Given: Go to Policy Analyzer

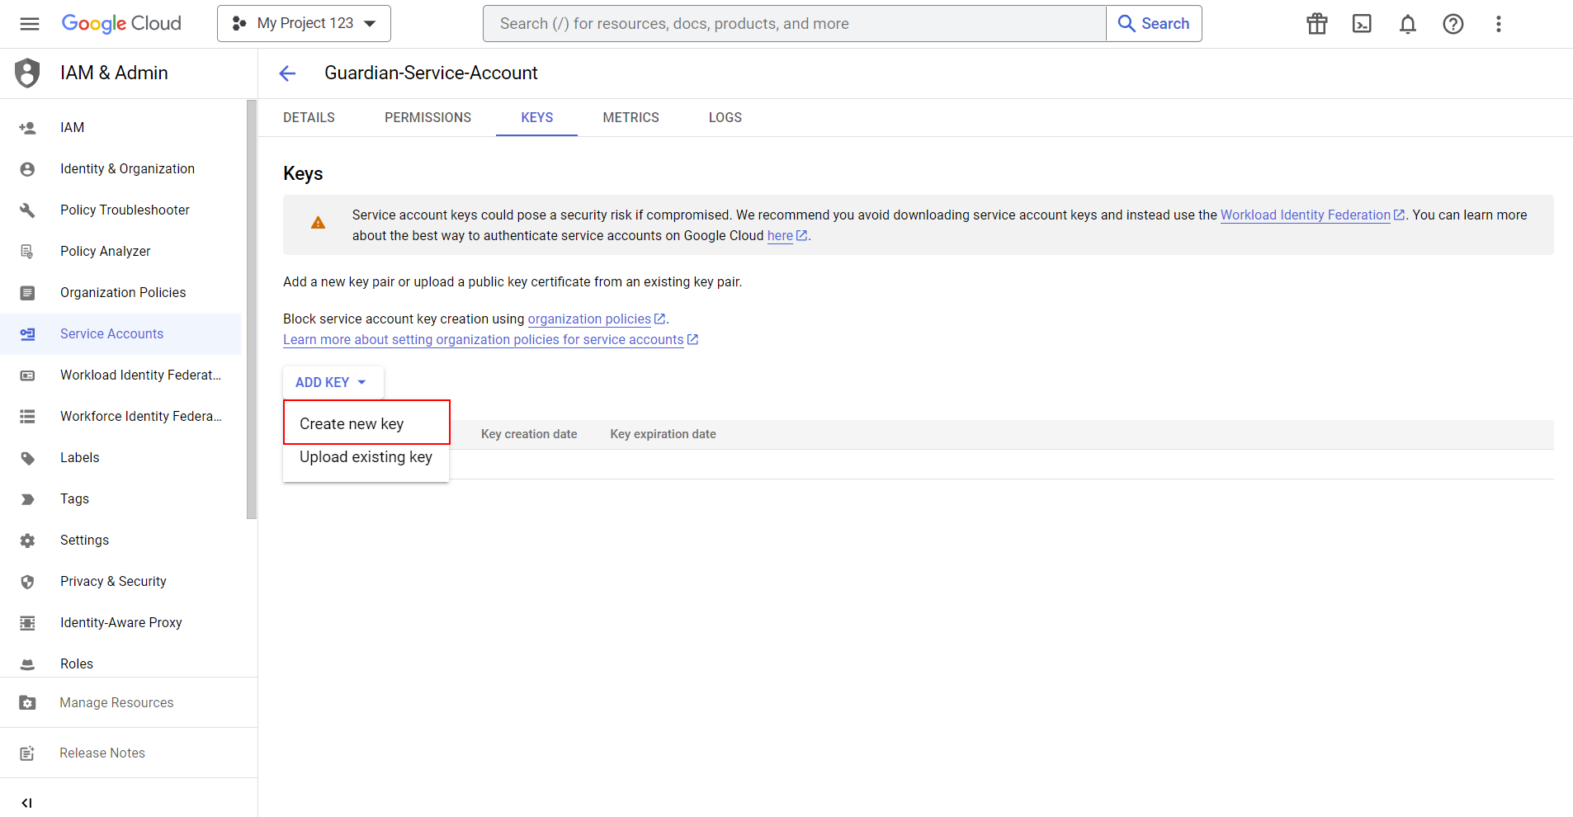Looking at the screenshot, I should [120, 252].
